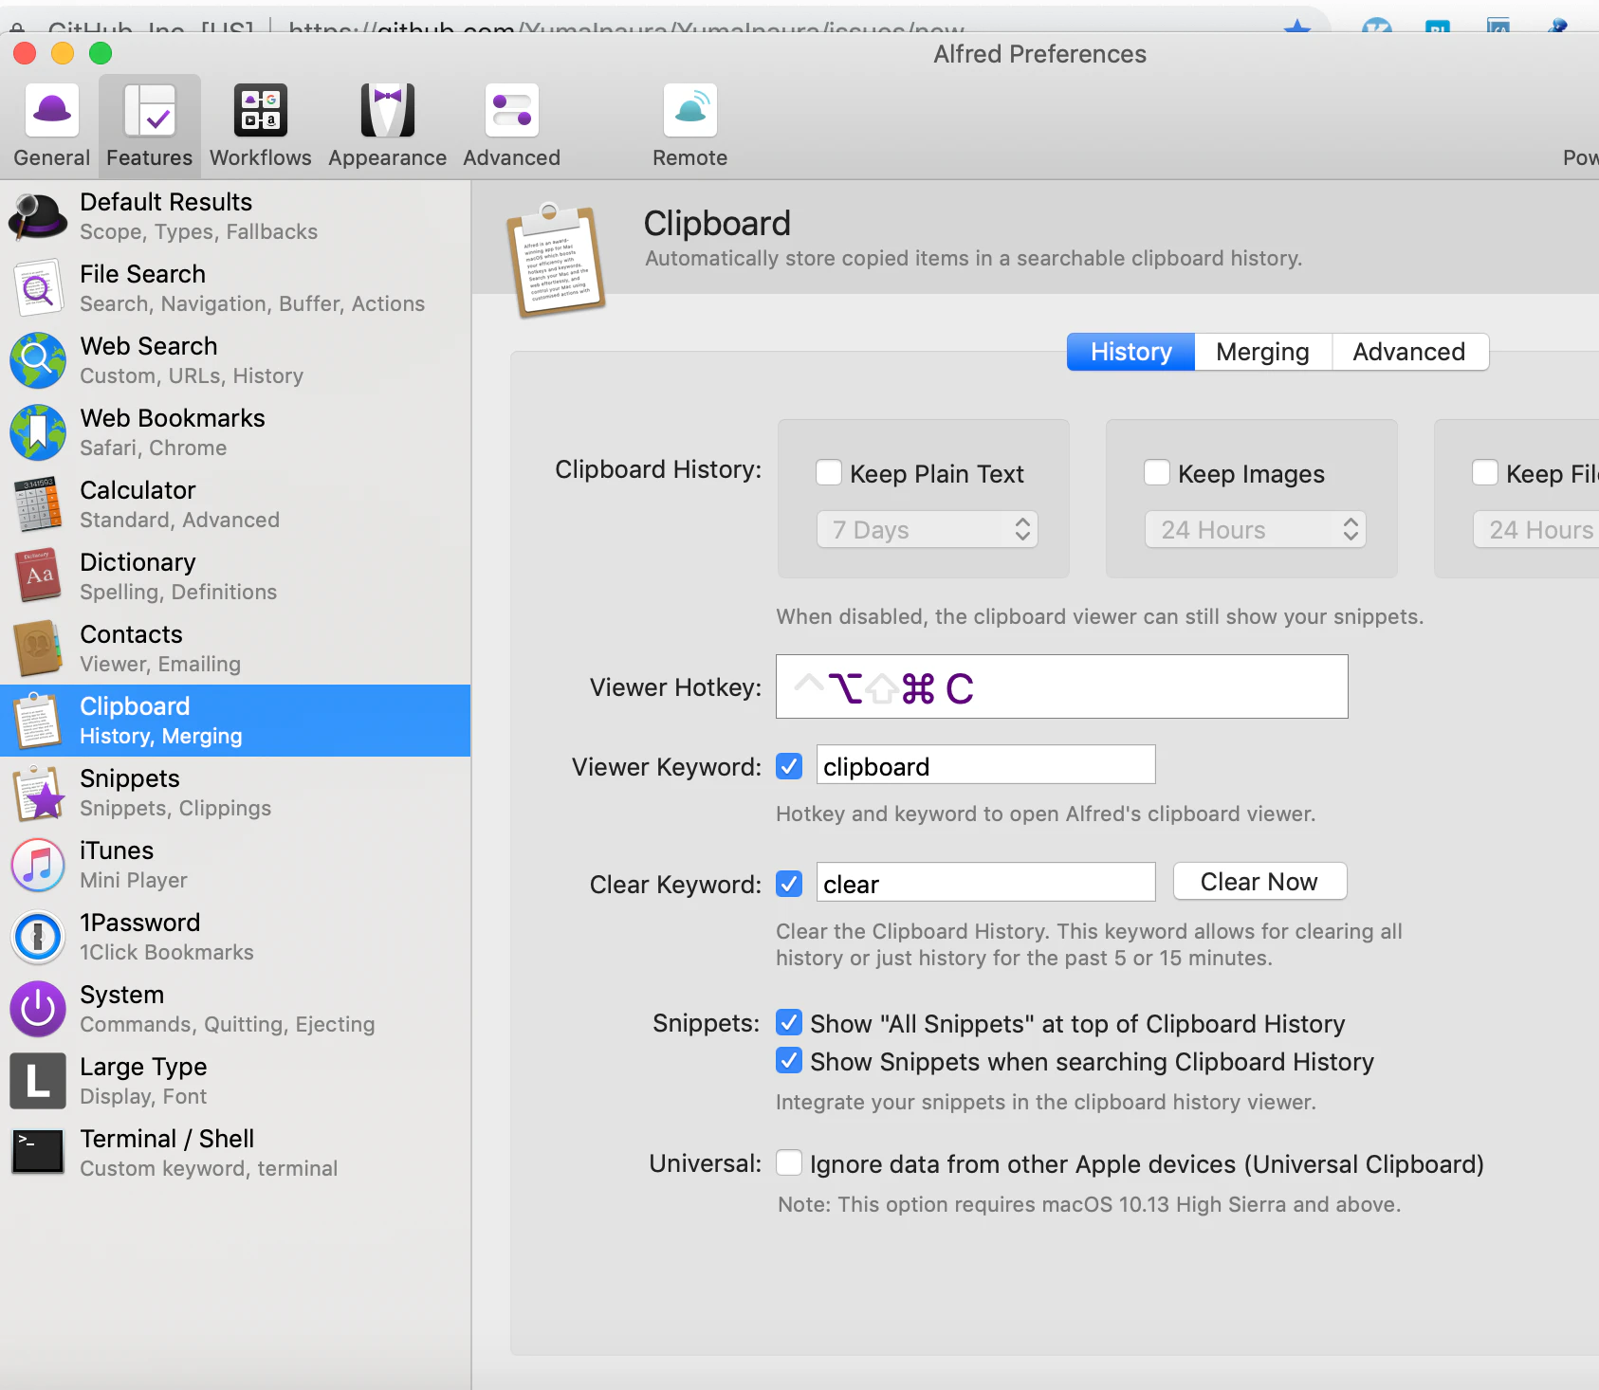
Task: Switch to the History tab
Action: [x=1131, y=352]
